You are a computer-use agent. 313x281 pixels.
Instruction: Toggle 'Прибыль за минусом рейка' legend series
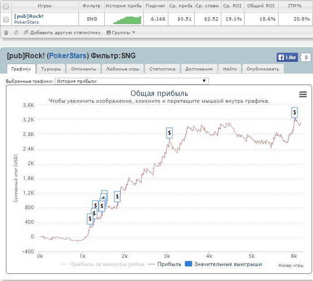pos(102,264)
